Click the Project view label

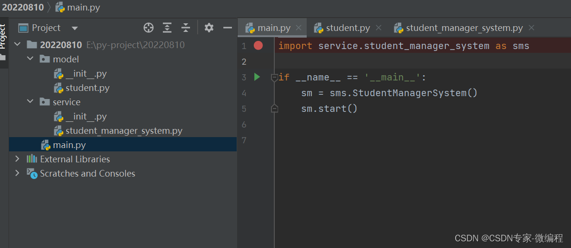(46, 28)
